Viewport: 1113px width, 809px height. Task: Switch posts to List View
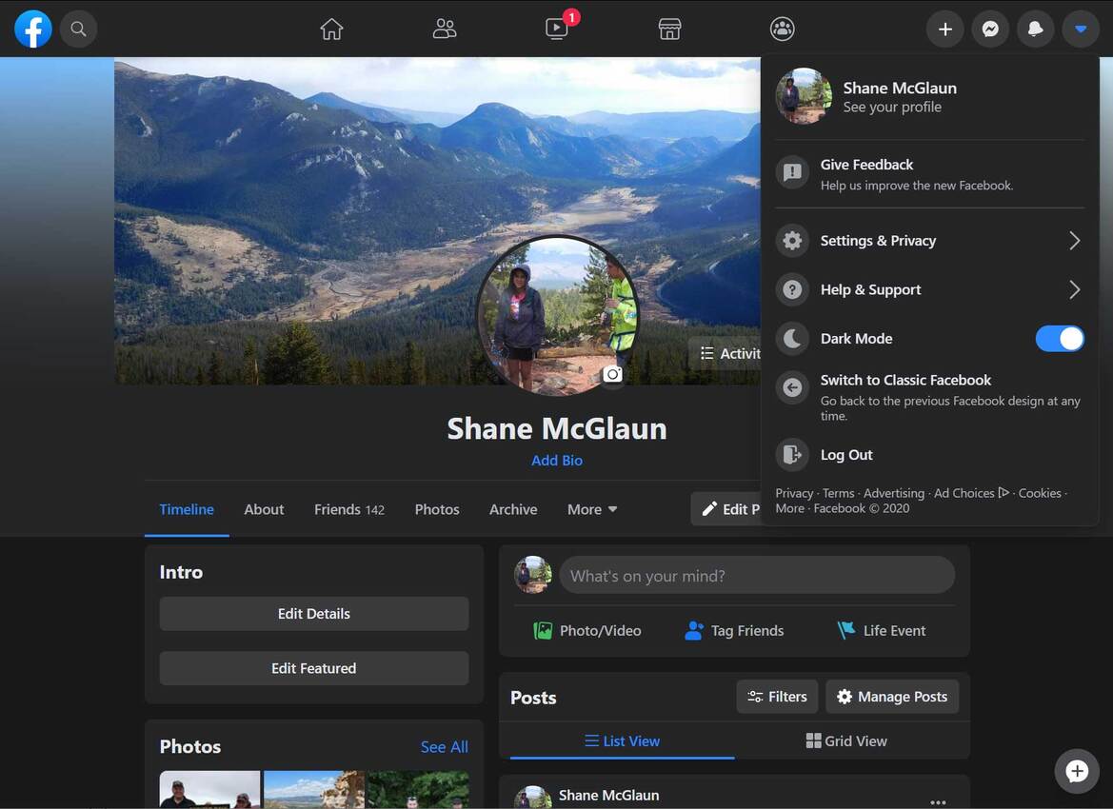point(623,740)
